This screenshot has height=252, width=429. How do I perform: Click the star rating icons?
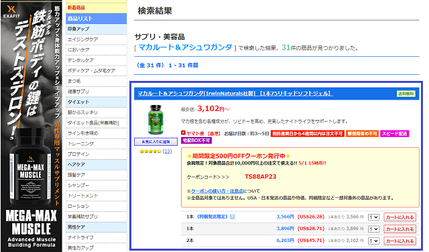click(x=150, y=151)
